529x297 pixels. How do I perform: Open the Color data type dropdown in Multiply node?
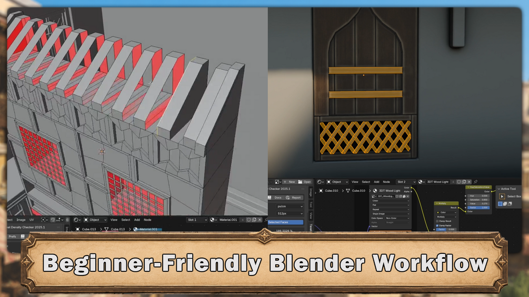[446, 212]
